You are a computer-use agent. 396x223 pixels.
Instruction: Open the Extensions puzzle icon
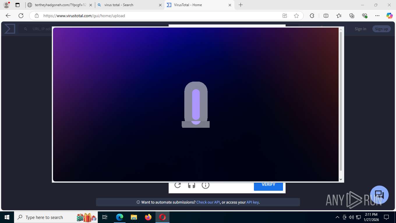click(x=312, y=16)
